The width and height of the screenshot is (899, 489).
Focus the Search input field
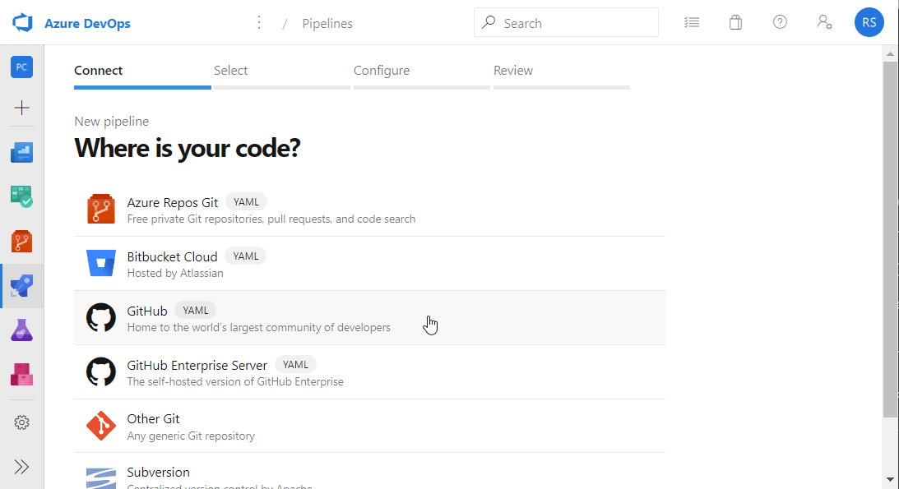coord(567,22)
